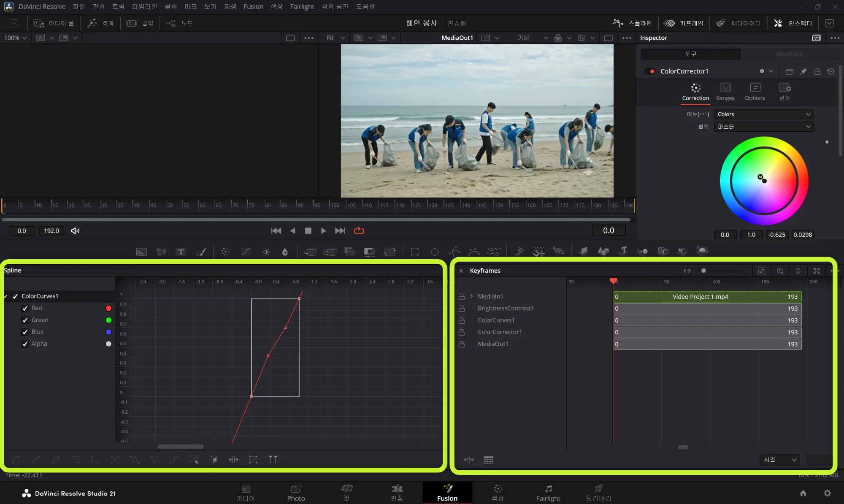Select the Text tool in Fusion toolbar
Image resolution: width=844 pixels, height=504 pixels.
tap(181, 252)
